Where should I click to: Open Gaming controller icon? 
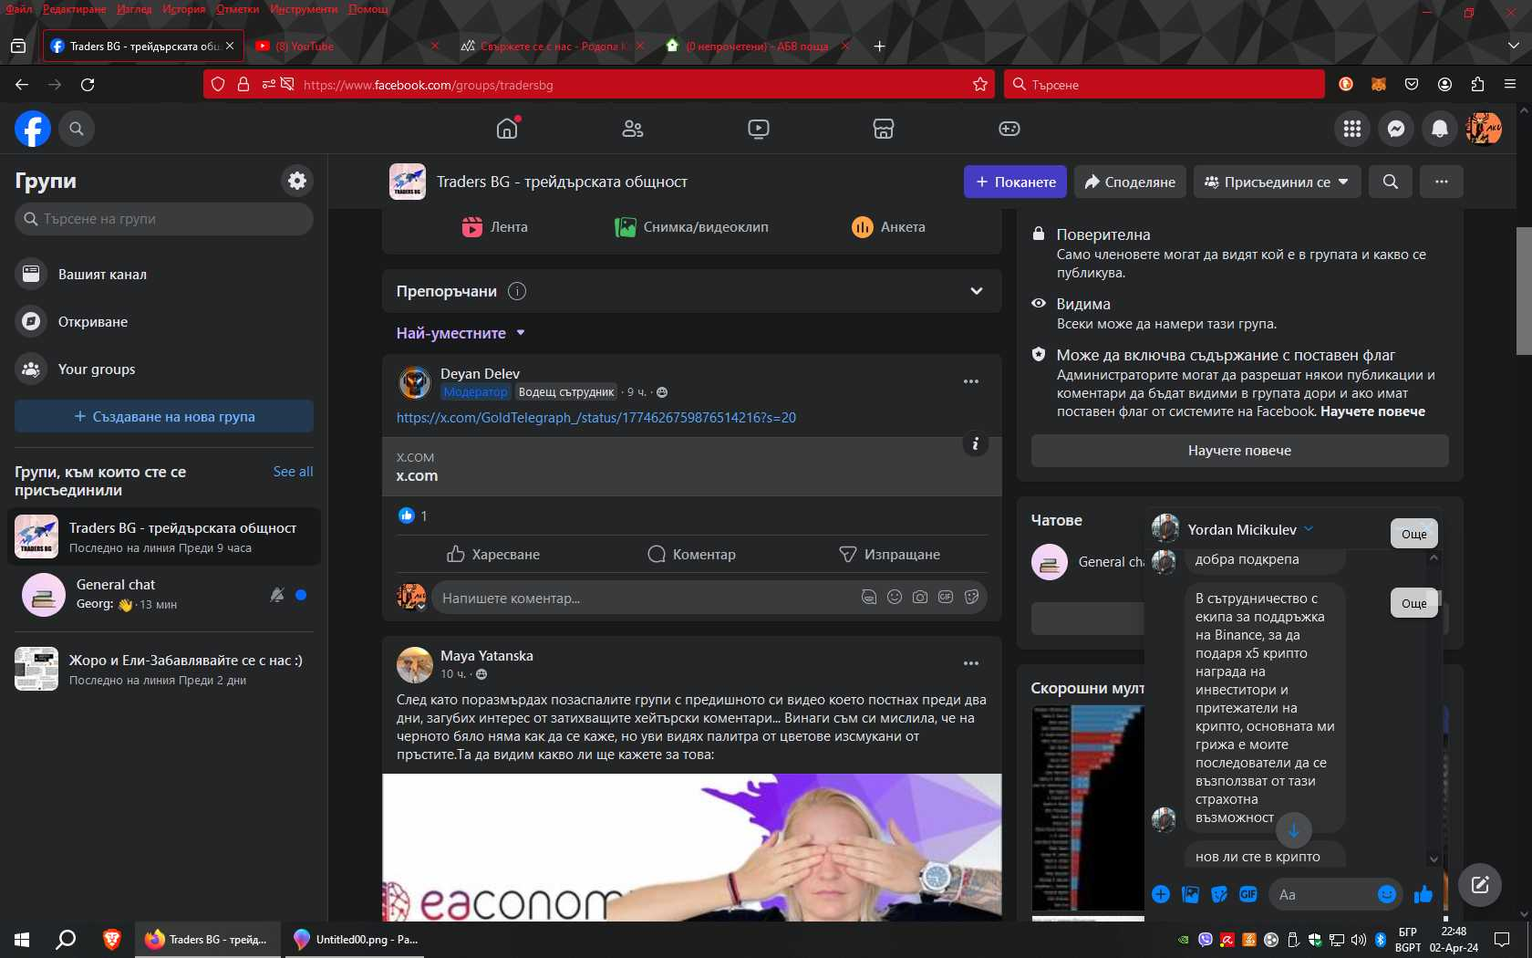click(1009, 129)
